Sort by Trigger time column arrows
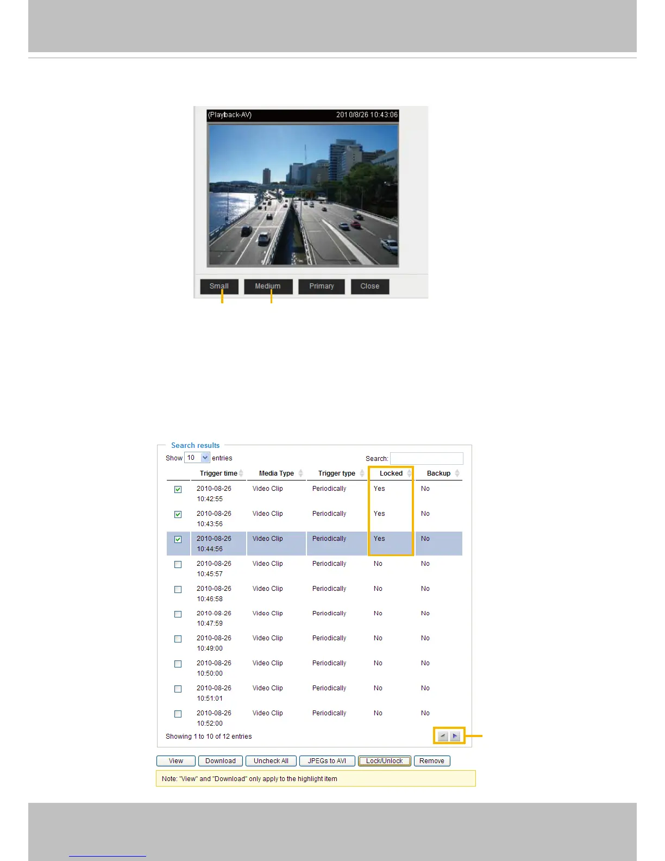 point(241,473)
